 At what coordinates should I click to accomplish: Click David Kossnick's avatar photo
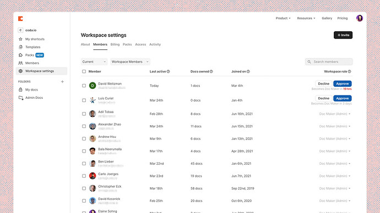pos(93,201)
